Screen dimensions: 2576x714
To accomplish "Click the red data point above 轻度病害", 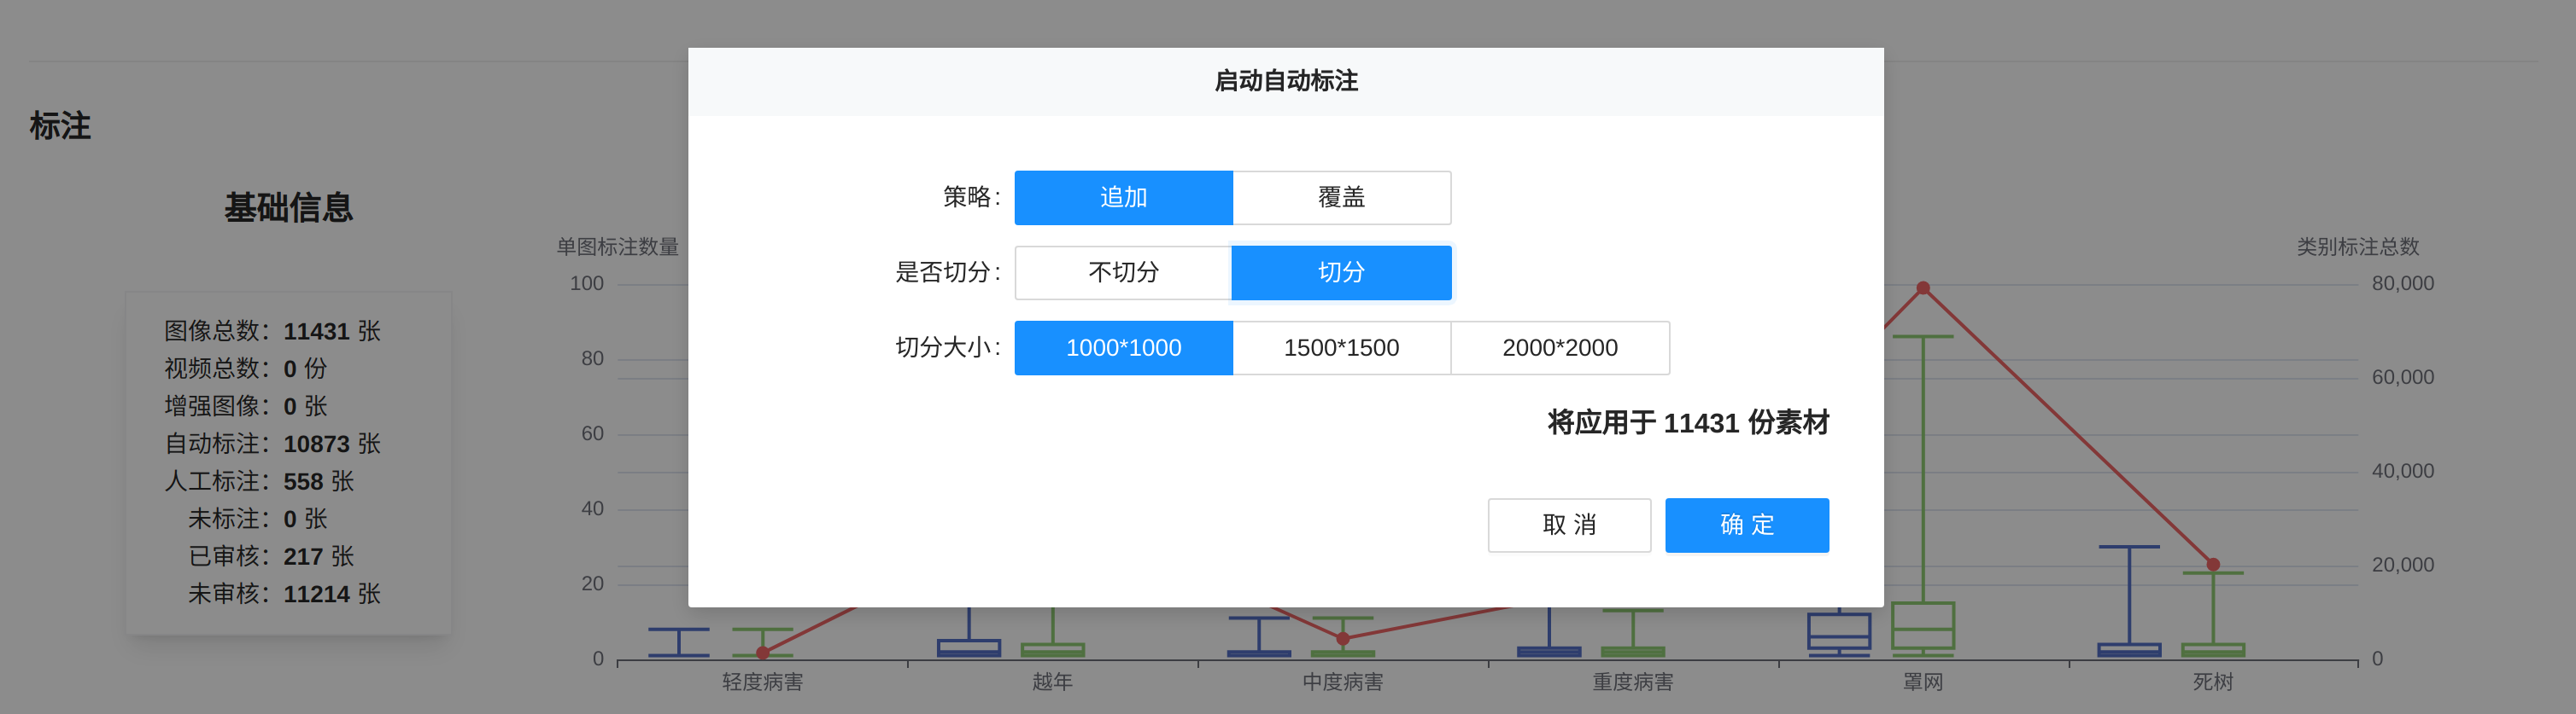I will coord(762,653).
